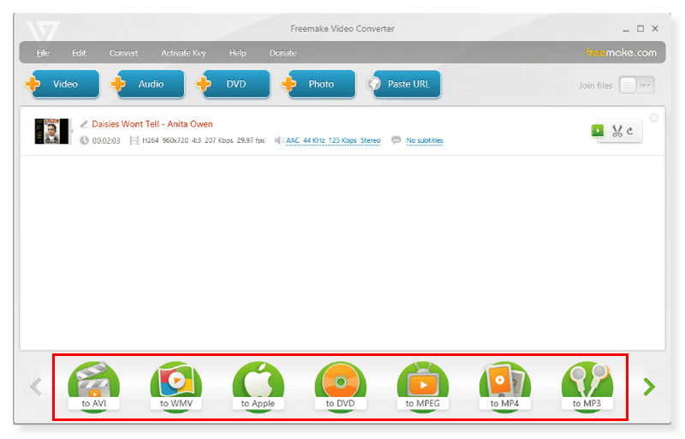Click the add Video button
This screenshot has height=439, width=685.
(x=57, y=84)
